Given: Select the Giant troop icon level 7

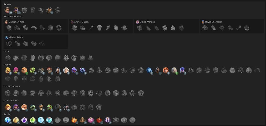Looking at the screenshot, I should (x=24, y=70).
